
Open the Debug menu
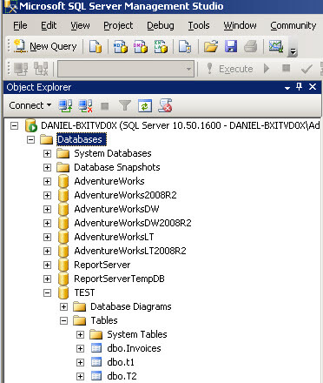tap(161, 25)
